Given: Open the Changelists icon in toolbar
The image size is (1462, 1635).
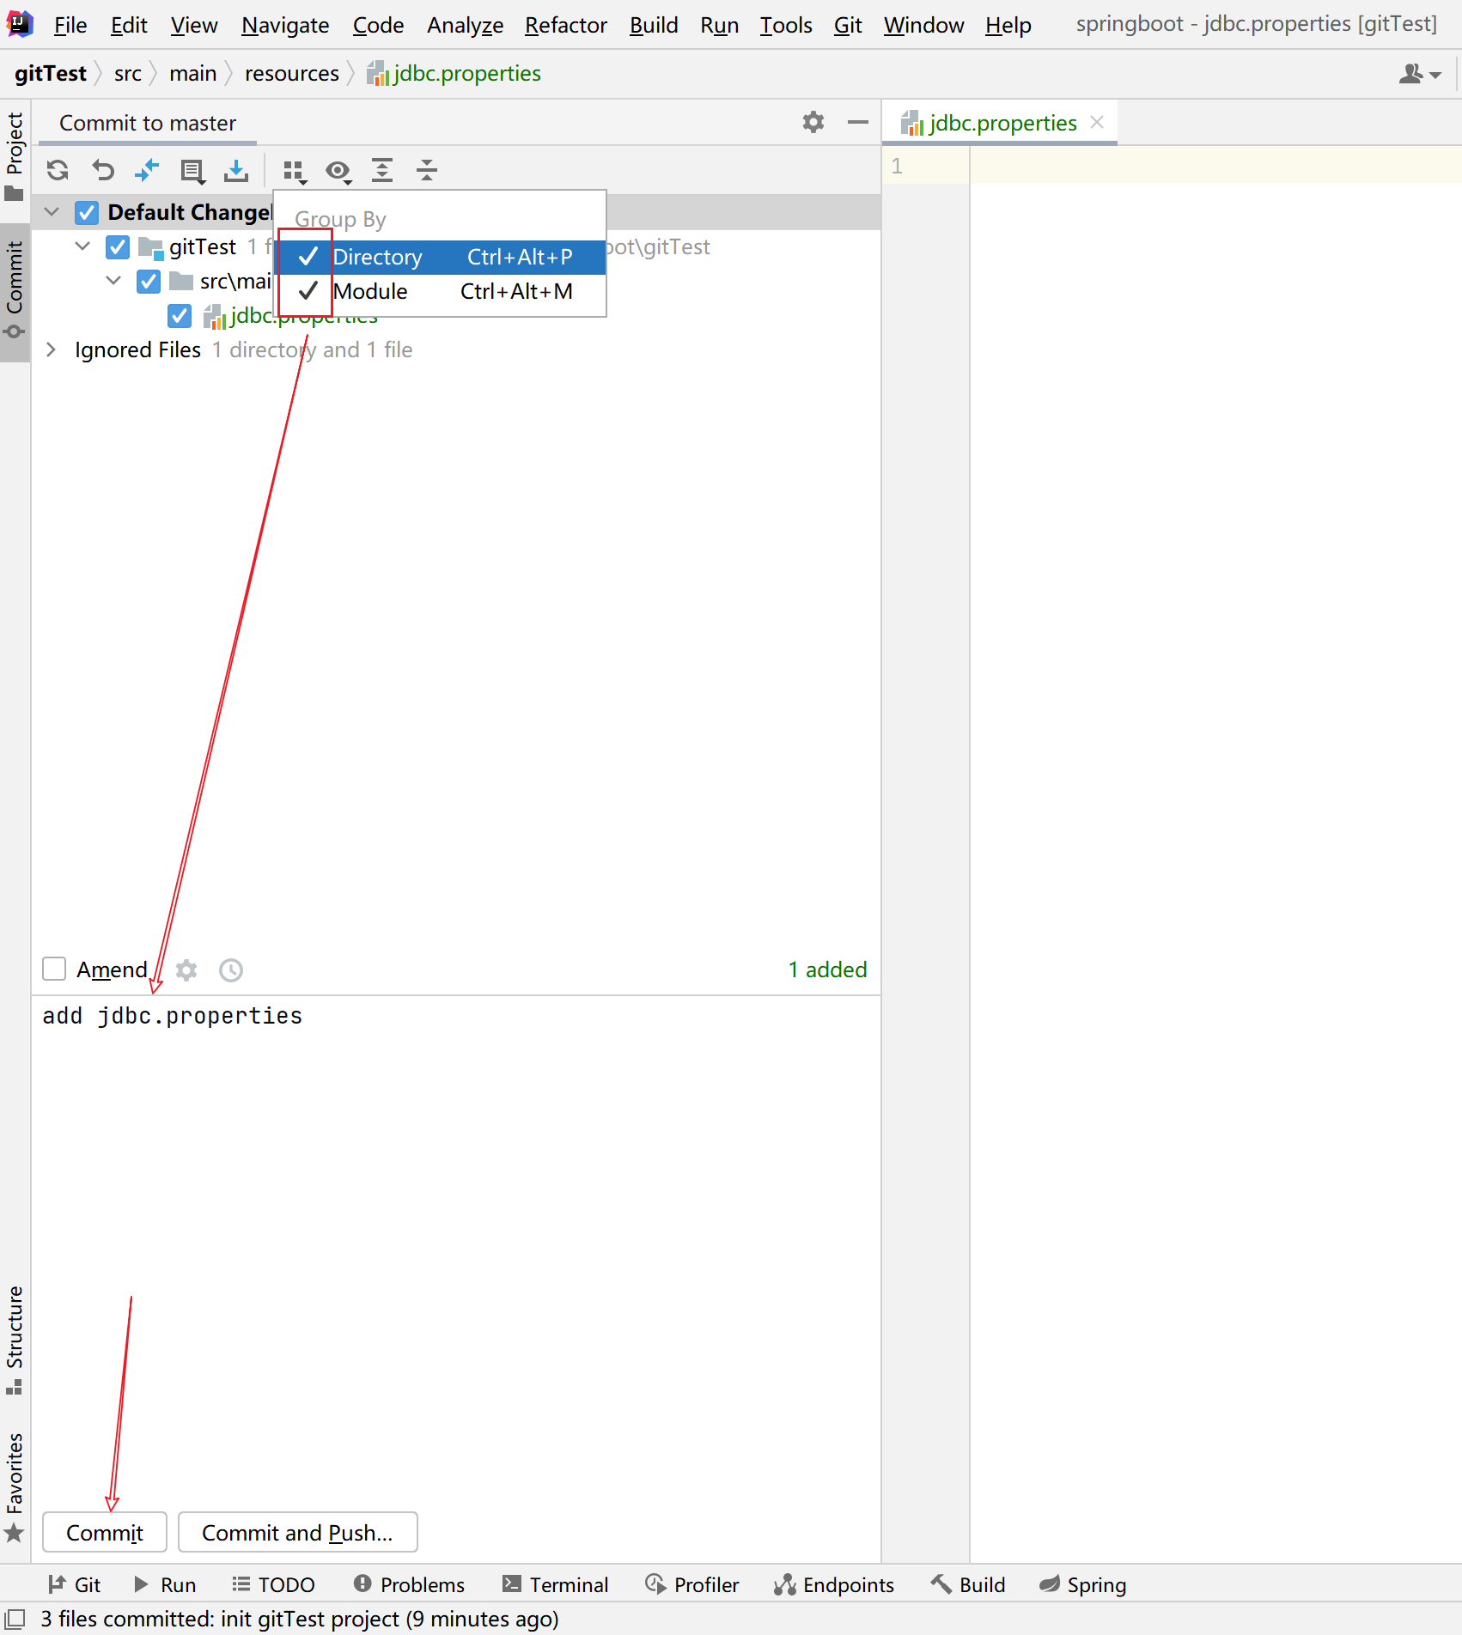Looking at the screenshot, I should [192, 171].
